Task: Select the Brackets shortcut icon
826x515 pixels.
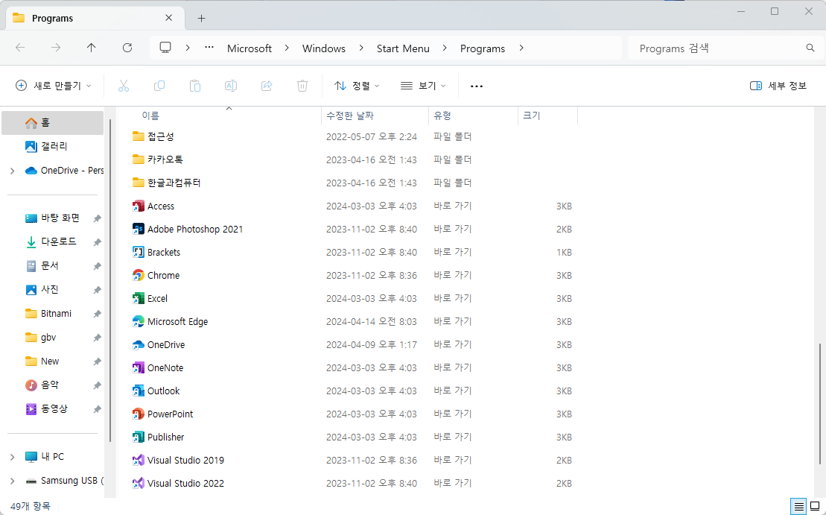Action: point(138,253)
